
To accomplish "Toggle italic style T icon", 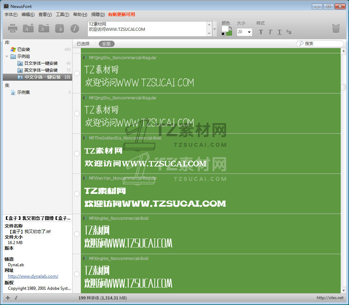I will point(270,32).
